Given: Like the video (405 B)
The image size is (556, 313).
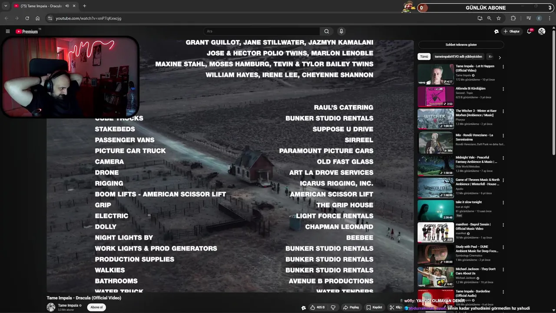Looking at the screenshot, I should pos(318,307).
